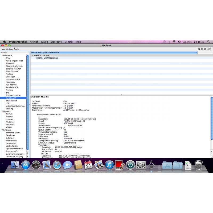This screenshot has width=213, height=213.
Task: Open the dock document file icon beside Trash
Action: [188, 165]
